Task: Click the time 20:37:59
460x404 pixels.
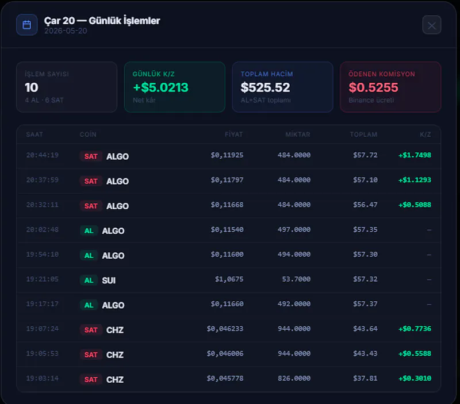Action: [42, 180]
